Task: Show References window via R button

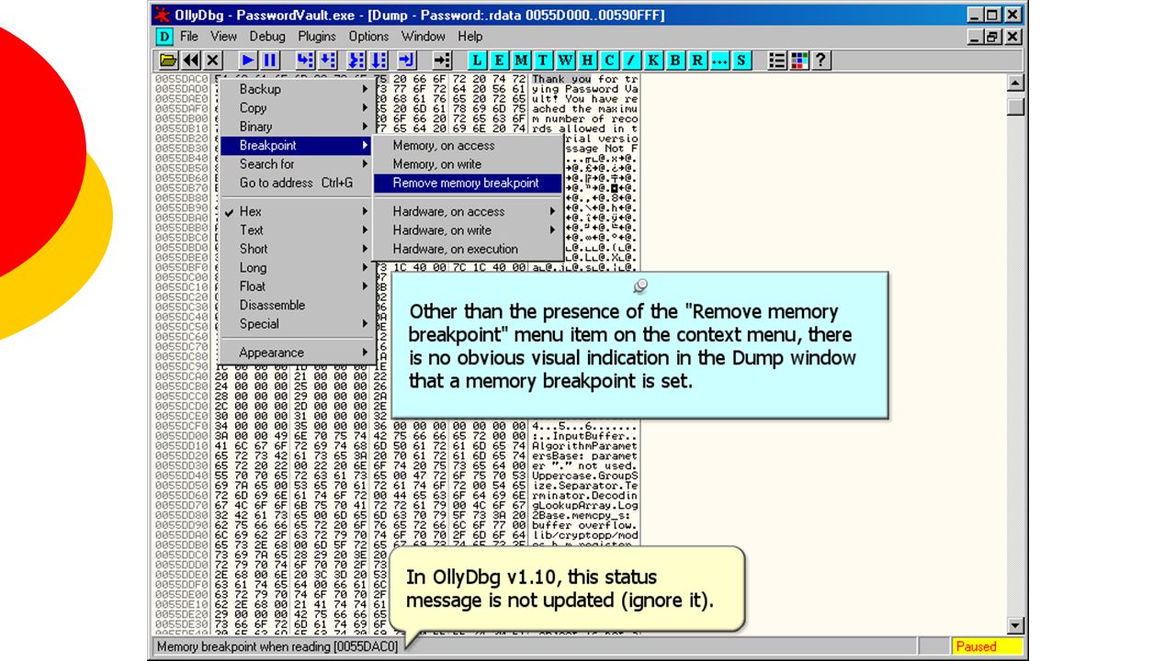Action: [x=697, y=61]
